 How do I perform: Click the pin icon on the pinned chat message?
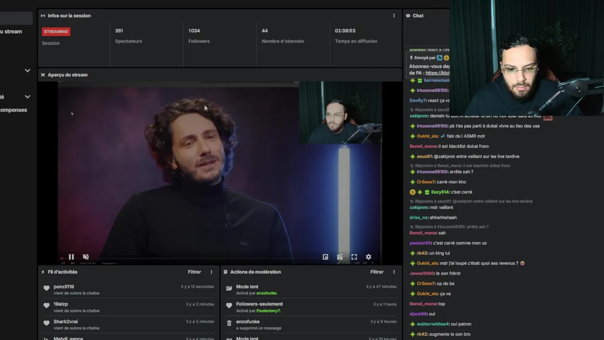click(x=411, y=58)
